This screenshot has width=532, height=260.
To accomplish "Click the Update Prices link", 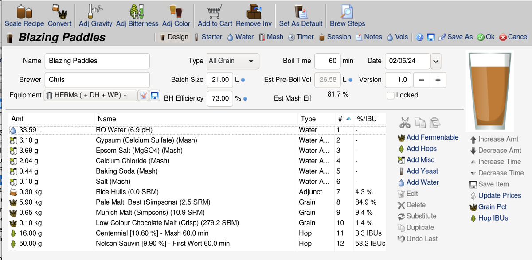I will click(499, 196).
